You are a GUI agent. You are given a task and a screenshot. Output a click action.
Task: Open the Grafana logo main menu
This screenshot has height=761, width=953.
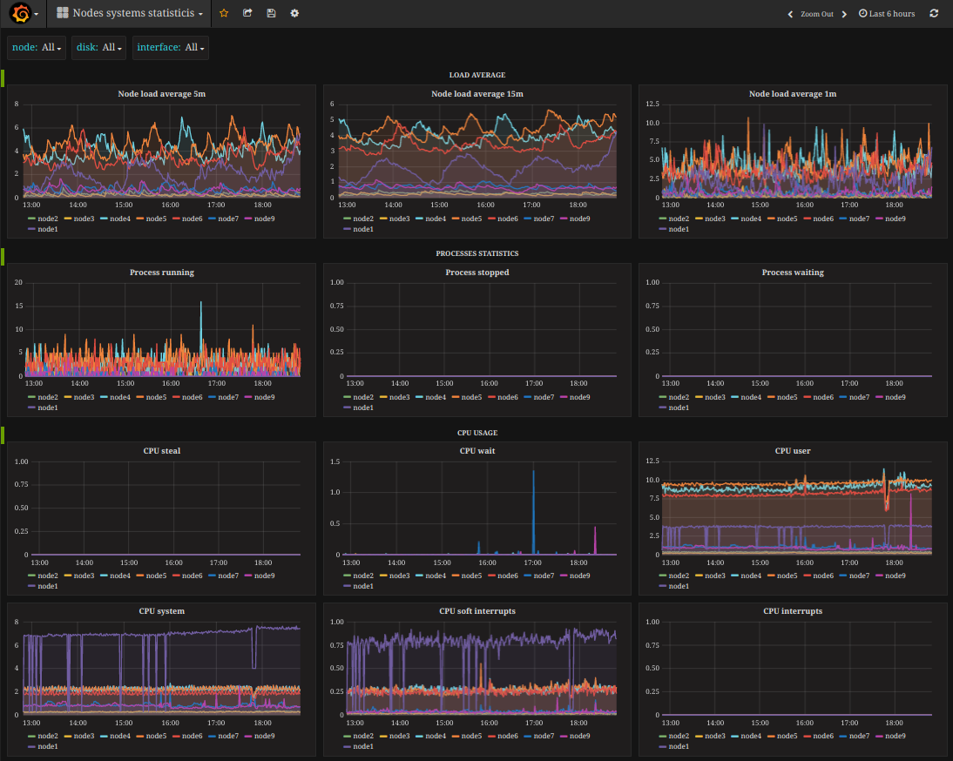(x=24, y=13)
